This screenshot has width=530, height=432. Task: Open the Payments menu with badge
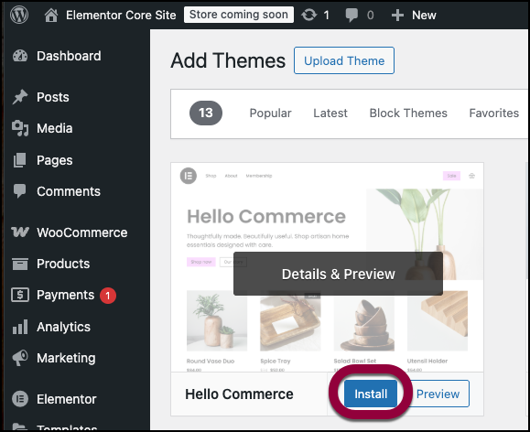(x=63, y=295)
